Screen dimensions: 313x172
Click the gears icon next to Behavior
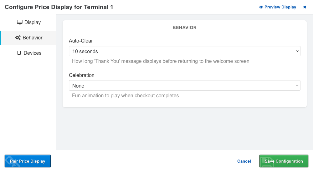[x=18, y=38]
